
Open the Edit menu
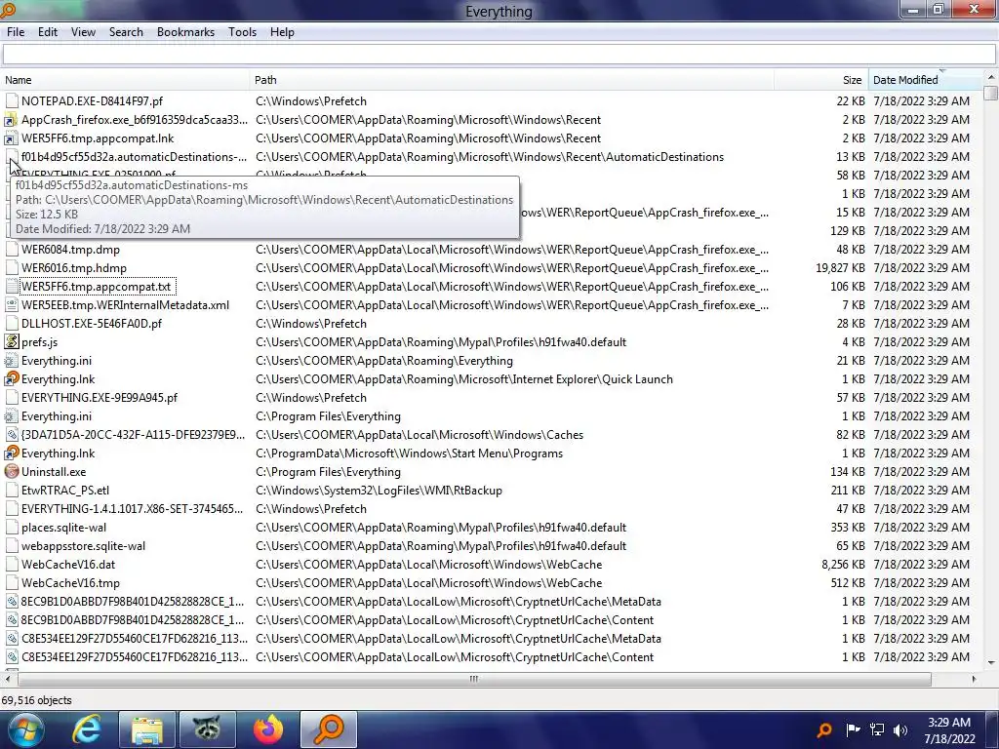click(47, 32)
